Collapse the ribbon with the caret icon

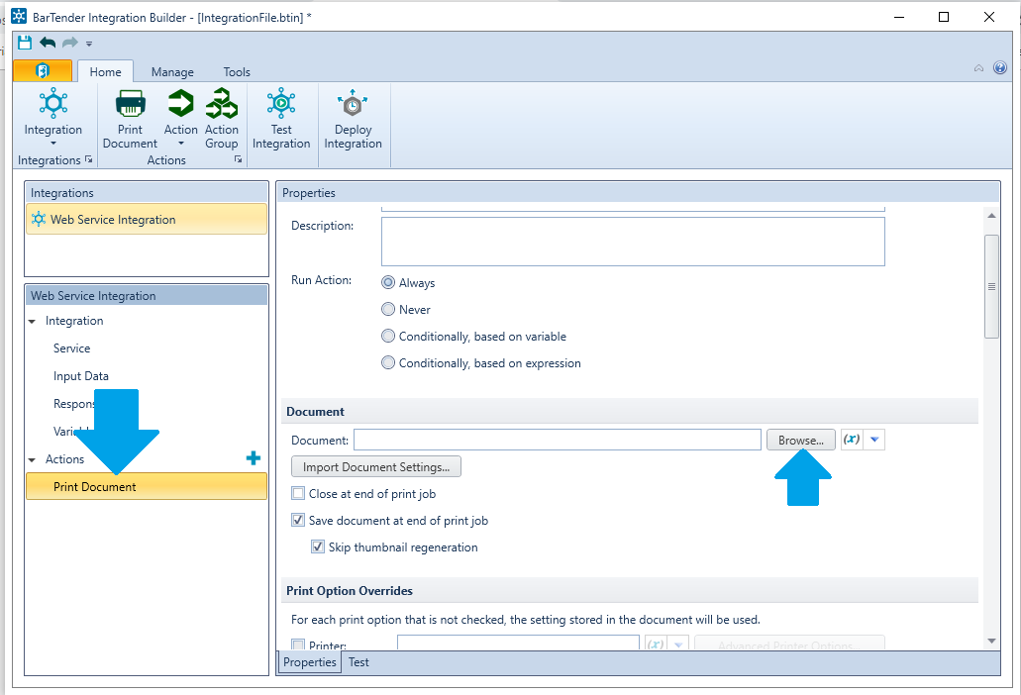click(978, 68)
